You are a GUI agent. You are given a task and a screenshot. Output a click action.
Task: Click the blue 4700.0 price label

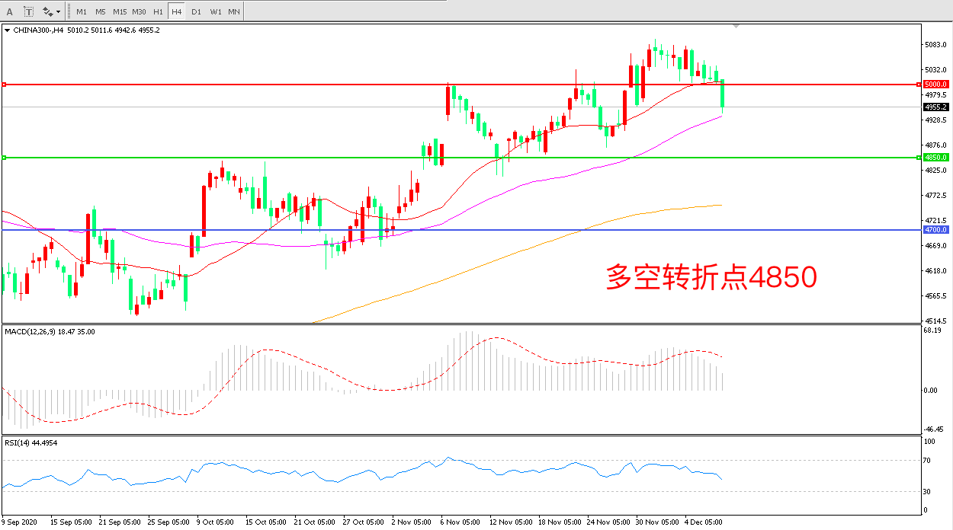(x=935, y=229)
